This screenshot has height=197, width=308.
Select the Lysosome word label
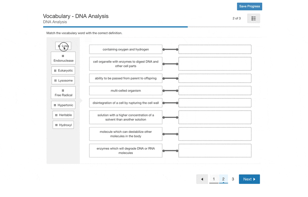pos(65,81)
